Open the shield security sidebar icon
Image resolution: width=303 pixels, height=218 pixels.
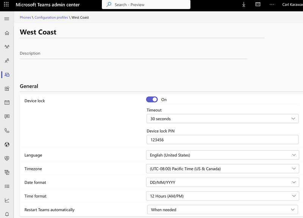point(7,158)
